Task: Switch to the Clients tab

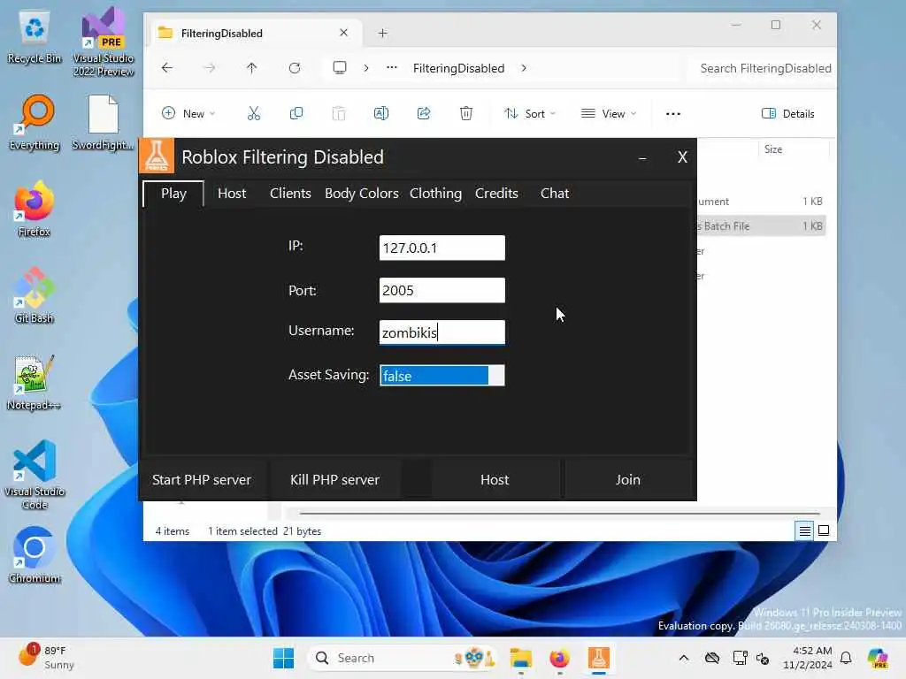Action: point(290,194)
